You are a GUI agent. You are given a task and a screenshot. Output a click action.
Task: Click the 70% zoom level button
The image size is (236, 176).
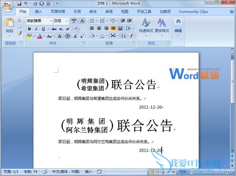(183, 172)
